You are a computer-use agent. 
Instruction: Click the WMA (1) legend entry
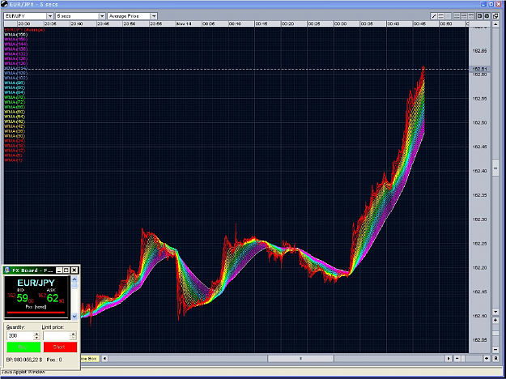14,160
